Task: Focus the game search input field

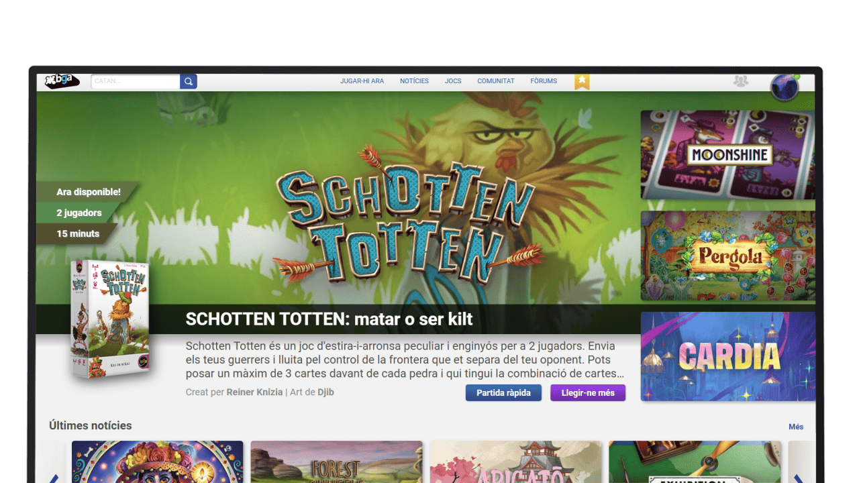Action: coord(136,82)
